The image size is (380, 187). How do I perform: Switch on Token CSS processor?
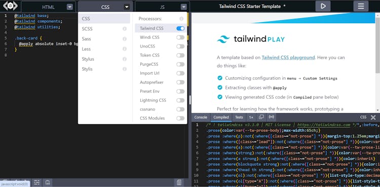tap(180, 55)
